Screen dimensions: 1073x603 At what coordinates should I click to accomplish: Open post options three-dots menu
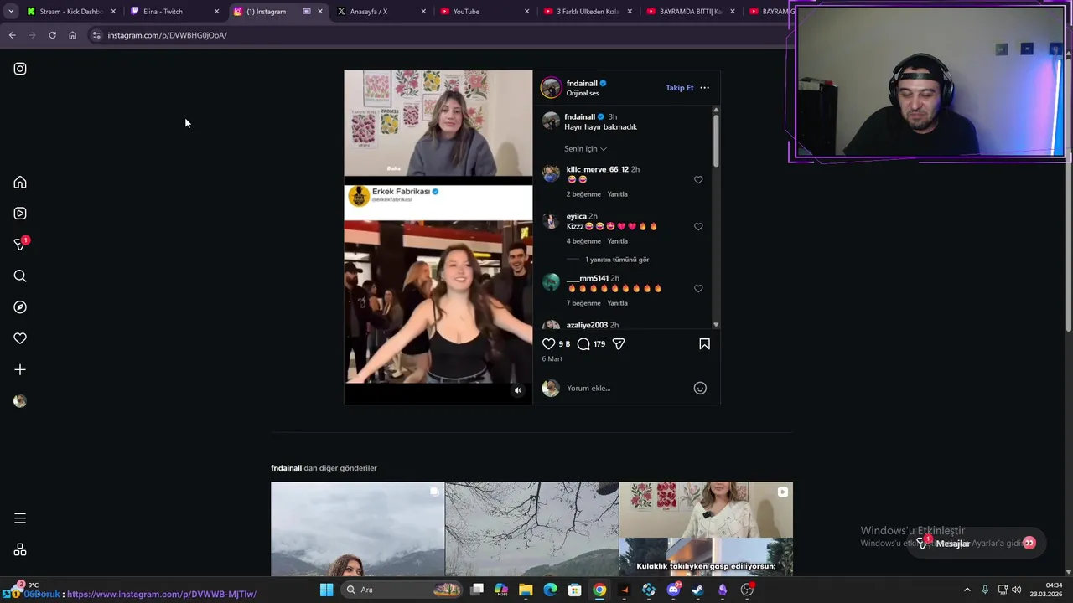704,88
